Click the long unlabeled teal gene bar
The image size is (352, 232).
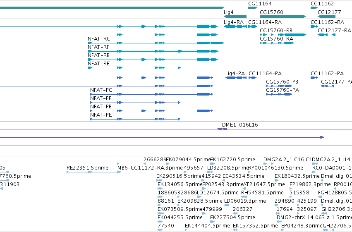coord(112,8)
